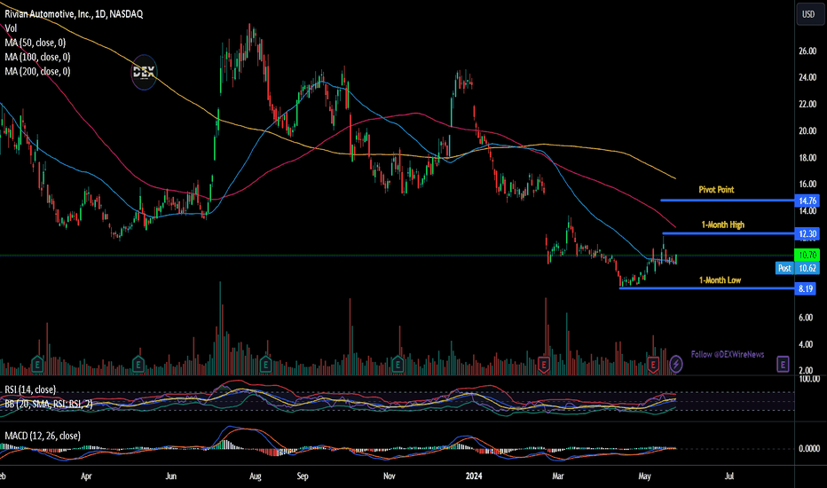Viewport: 827px width, 488px height.
Task: Click the 6.00 price axis label
Action: pyautogui.click(x=806, y=318)
